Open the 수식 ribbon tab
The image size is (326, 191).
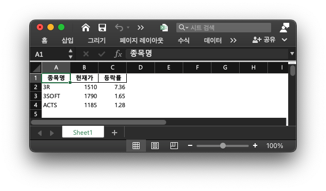click(x=184, y=40)
